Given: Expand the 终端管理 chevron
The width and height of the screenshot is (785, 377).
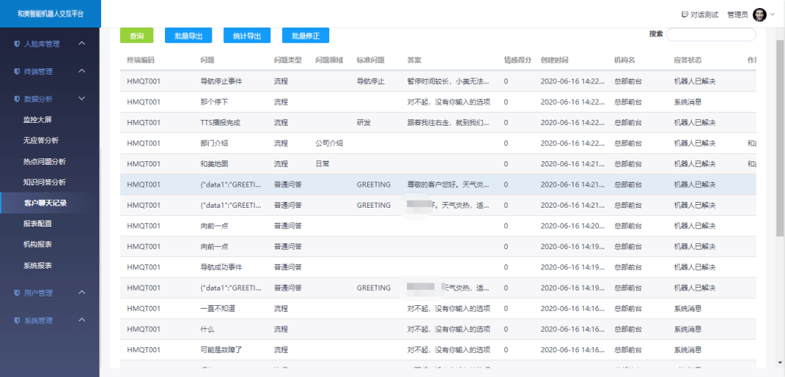Looking at the screenshot, I should (82, 71).
